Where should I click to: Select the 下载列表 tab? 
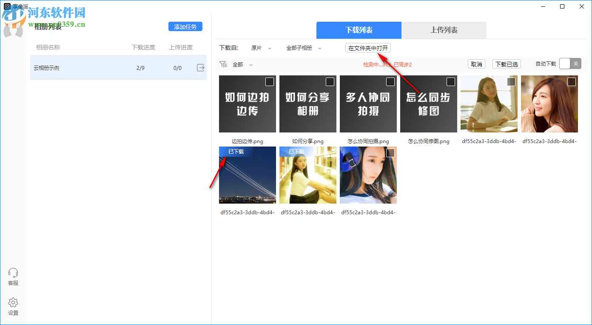click(x=359, y=30)
